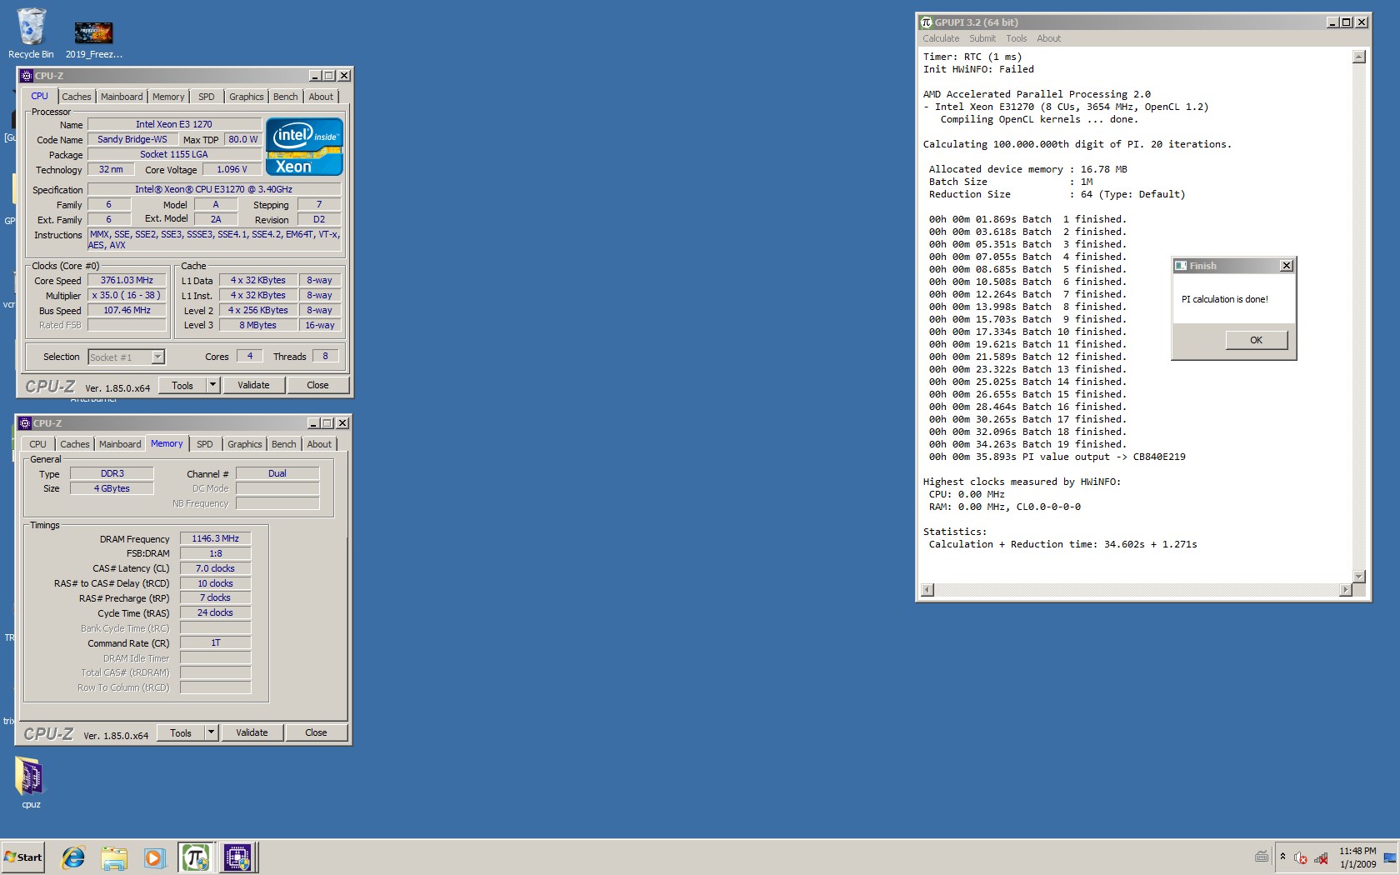Switch to CPU-Z taskbar button
The width and height of the screenshot is (1400, 875).
point(237,857)
